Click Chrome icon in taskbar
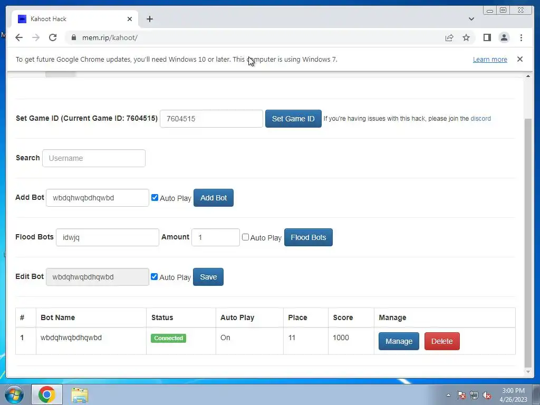Viewport: 540px width, 405px height. pyautogui.click(x=47, y=394)
